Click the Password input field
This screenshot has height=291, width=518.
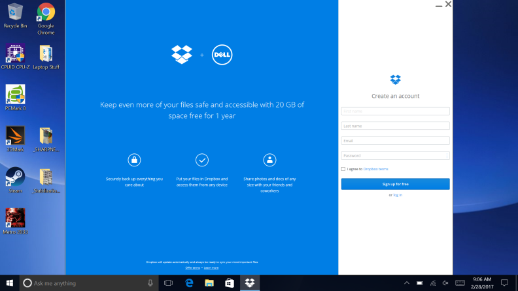tap(396, 155)
